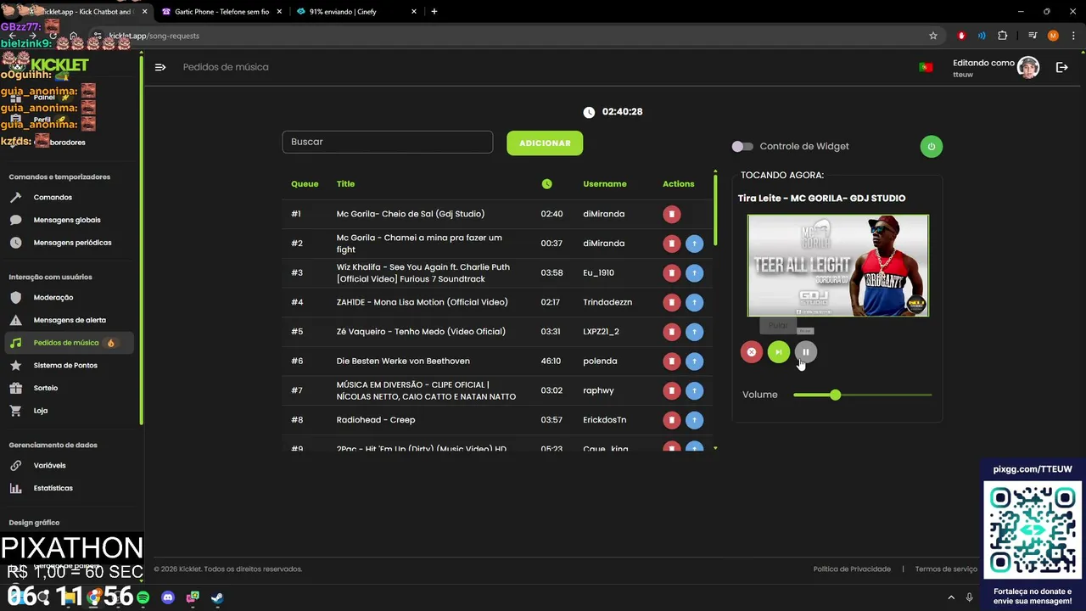Open Sistema de Pontos page
Screen dimensions: 1086x611
pos(65,365)
